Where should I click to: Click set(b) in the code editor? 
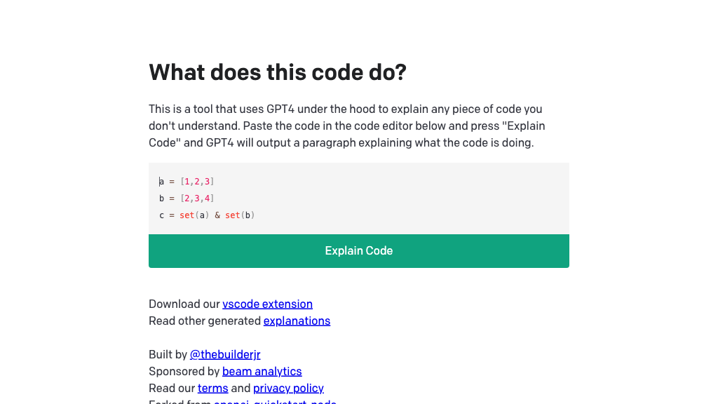[240, 215]
